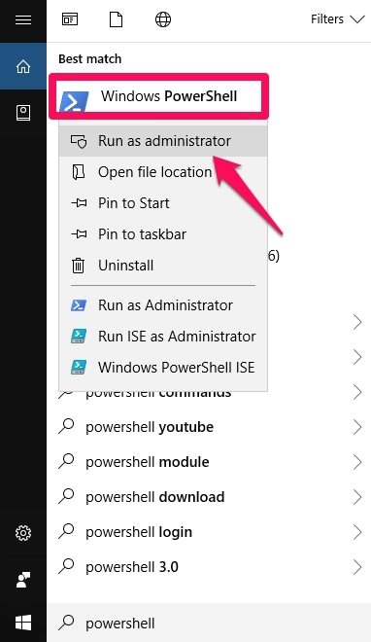Select Run as Administrator jump list task
The width and height of the screenshot is (371, 642).
pyautogui.click(x=163, y=305)
